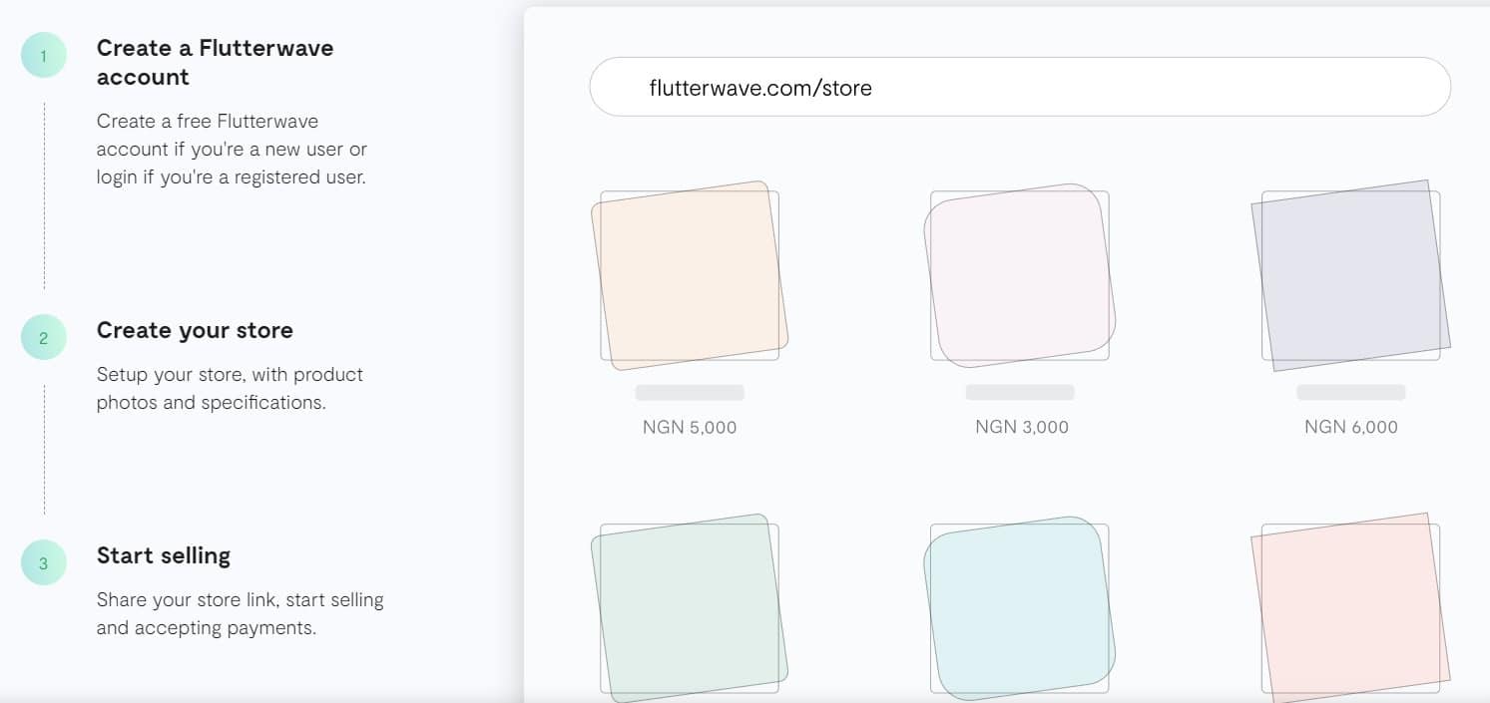Open the beige product tile priced NGN 5,000

(690, 275)
